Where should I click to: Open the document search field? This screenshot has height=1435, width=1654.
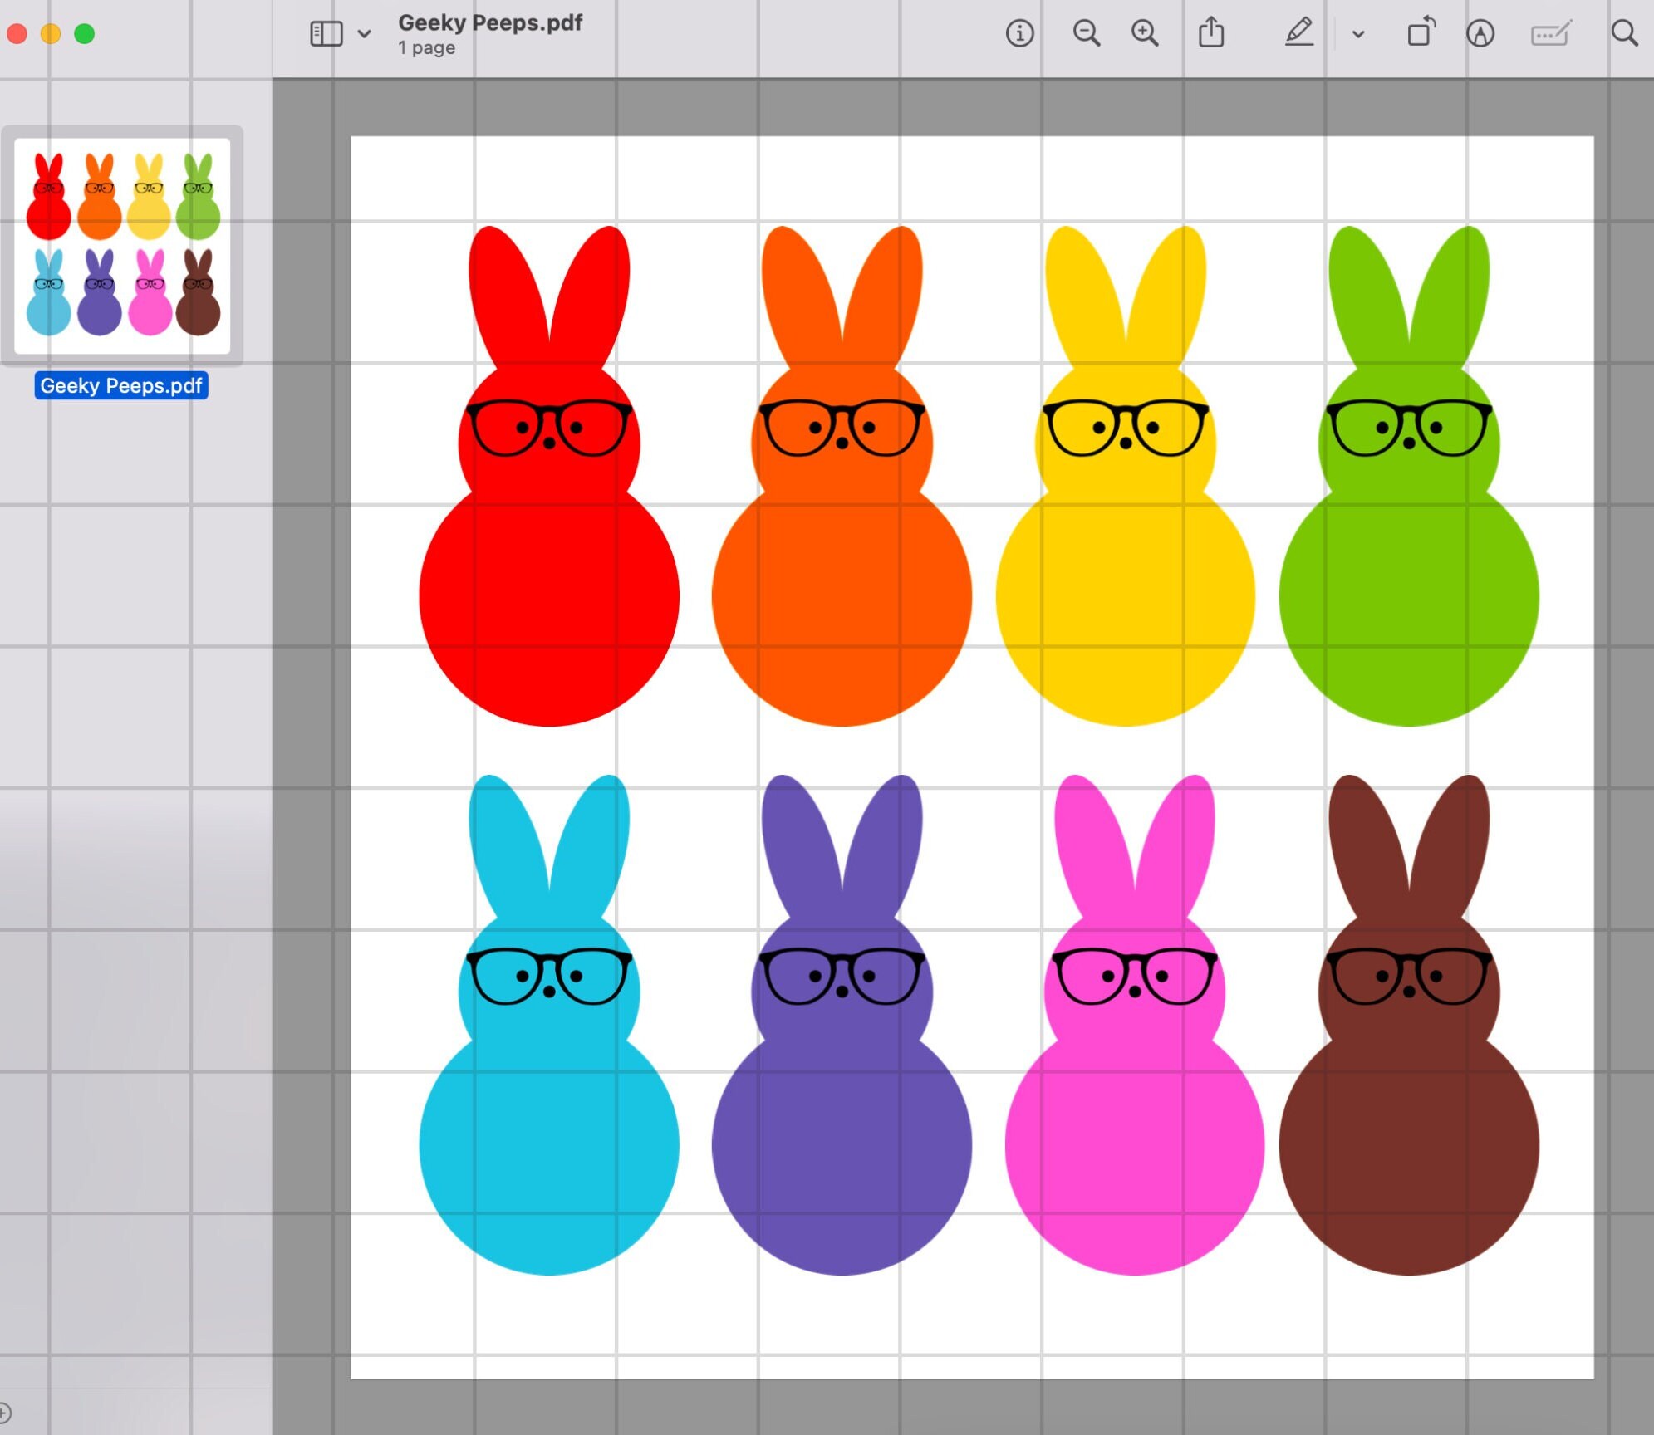coord(1624,34)
